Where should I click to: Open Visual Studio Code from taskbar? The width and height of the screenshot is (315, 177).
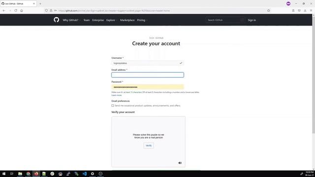(84, 174)
